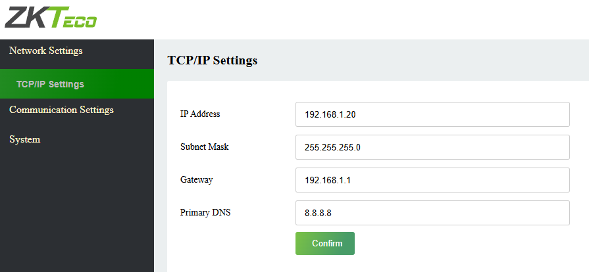Expand the System menu section
The width and height of the screenshot is (589, 272).
[25, 139]
